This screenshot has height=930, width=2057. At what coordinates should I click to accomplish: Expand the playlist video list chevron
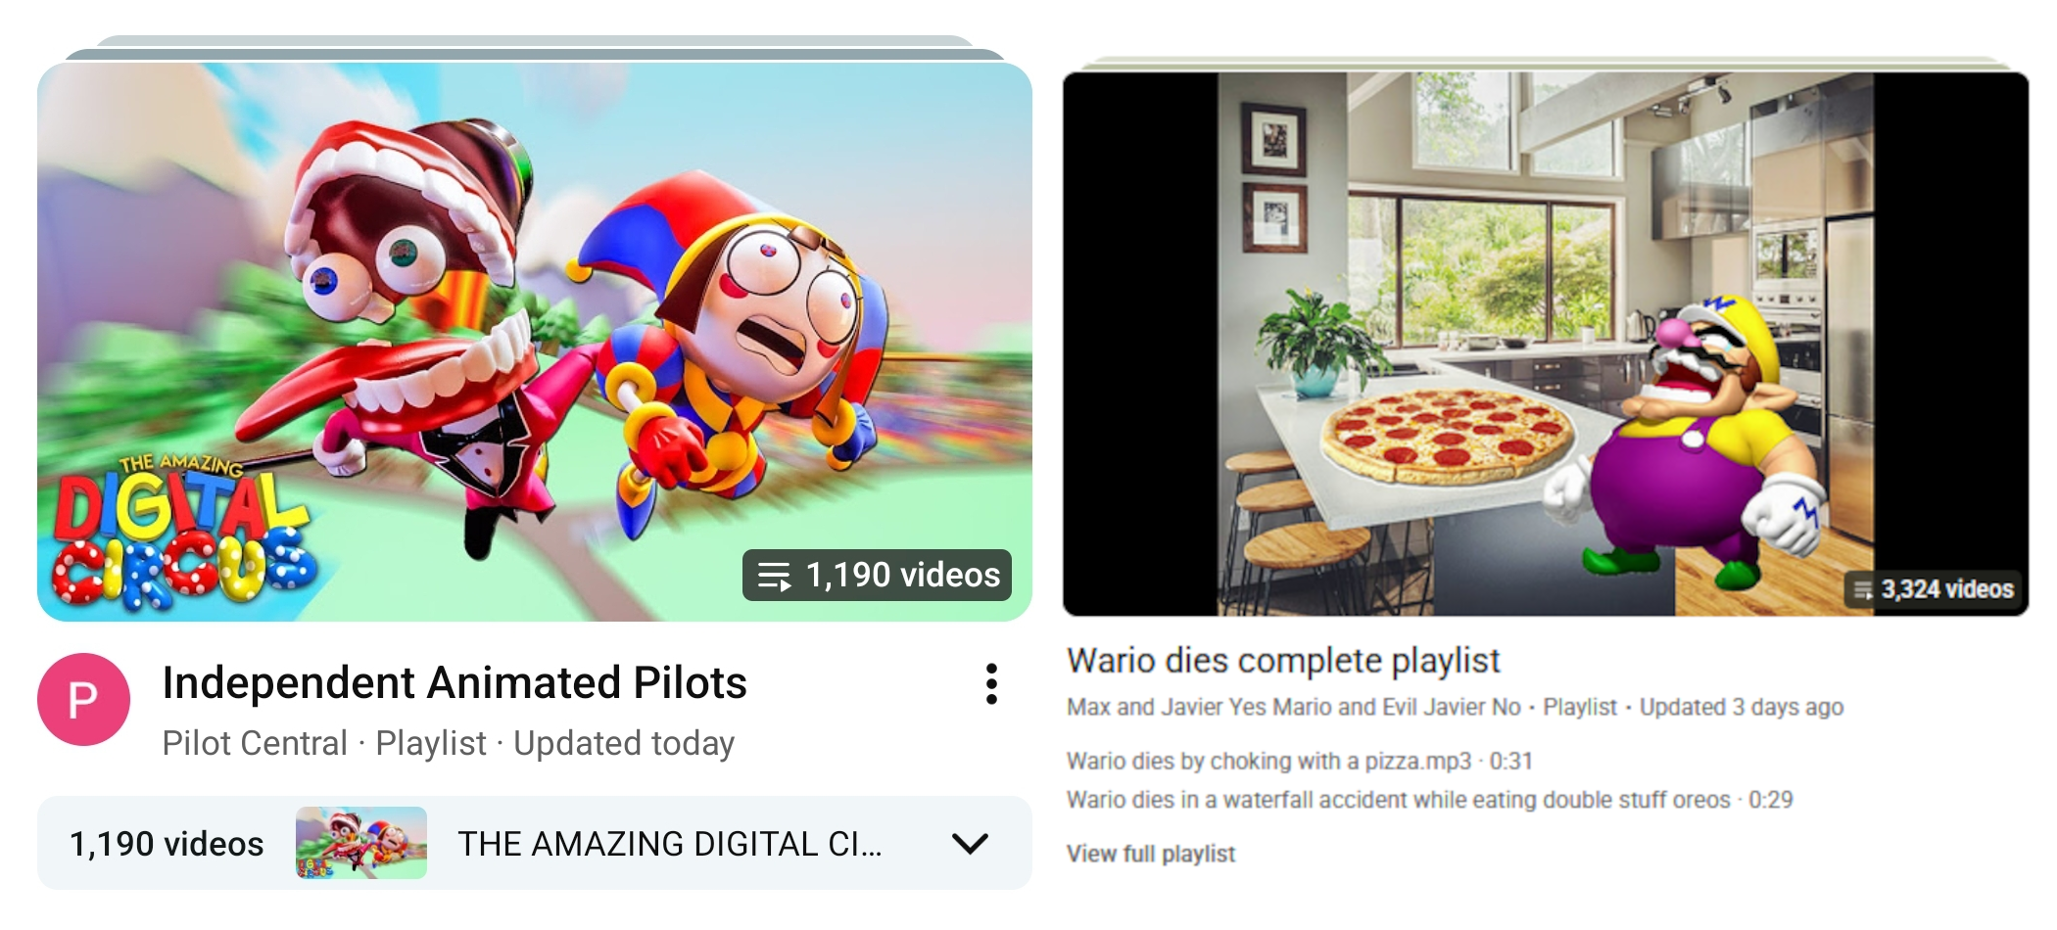point(970,843)
